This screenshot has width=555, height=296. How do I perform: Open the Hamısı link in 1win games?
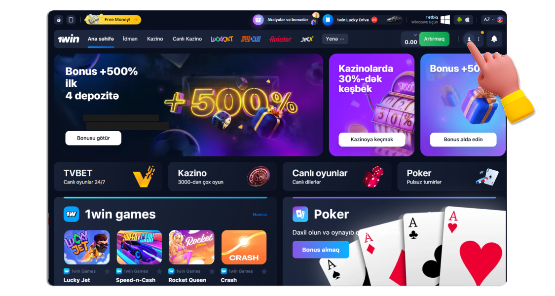tap(260, 215)
